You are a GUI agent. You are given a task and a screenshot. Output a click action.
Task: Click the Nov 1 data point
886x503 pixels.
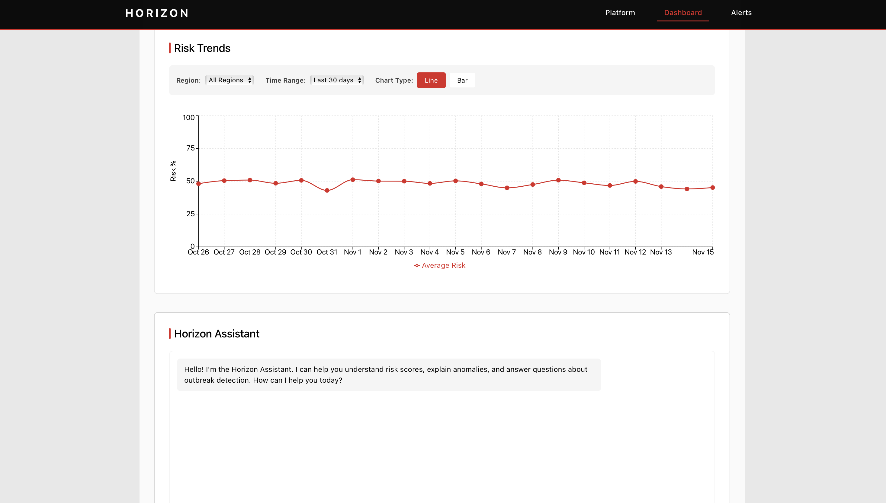tap(352, 180)
